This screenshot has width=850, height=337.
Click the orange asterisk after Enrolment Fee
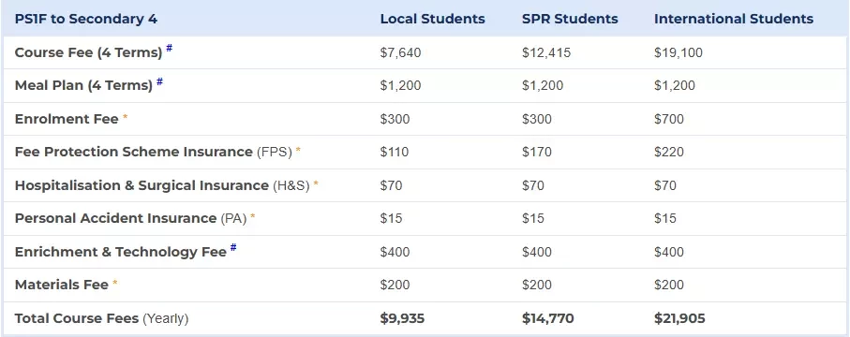[126, 117]
